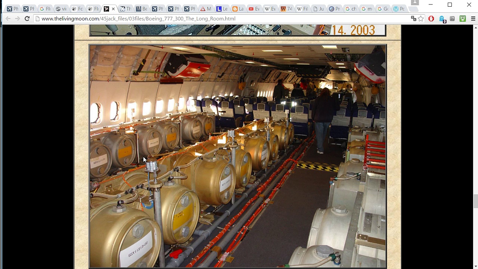Open the Ghostery ghost extension
This screenshot has height=269, width=478.
[442, 19]
